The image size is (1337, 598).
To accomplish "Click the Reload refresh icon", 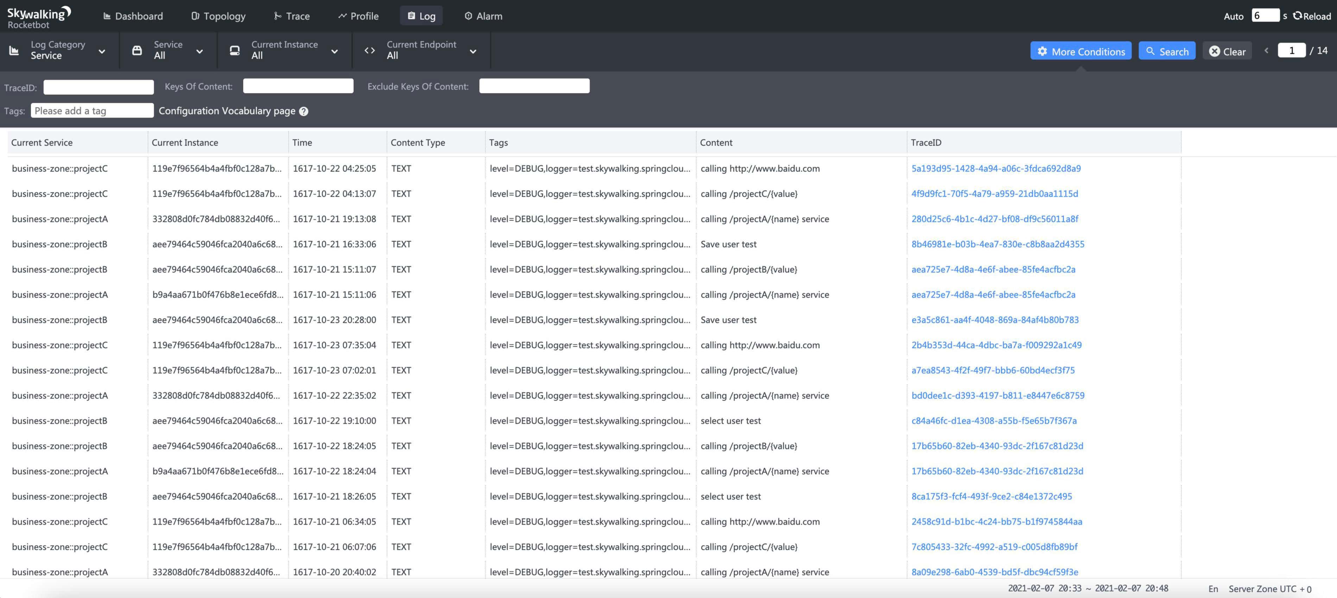I will click(1298, 15).
